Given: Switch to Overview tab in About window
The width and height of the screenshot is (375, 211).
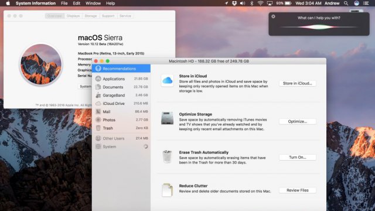Looking at the screenshot, I should pyautogui.click(x=54, y=16).
